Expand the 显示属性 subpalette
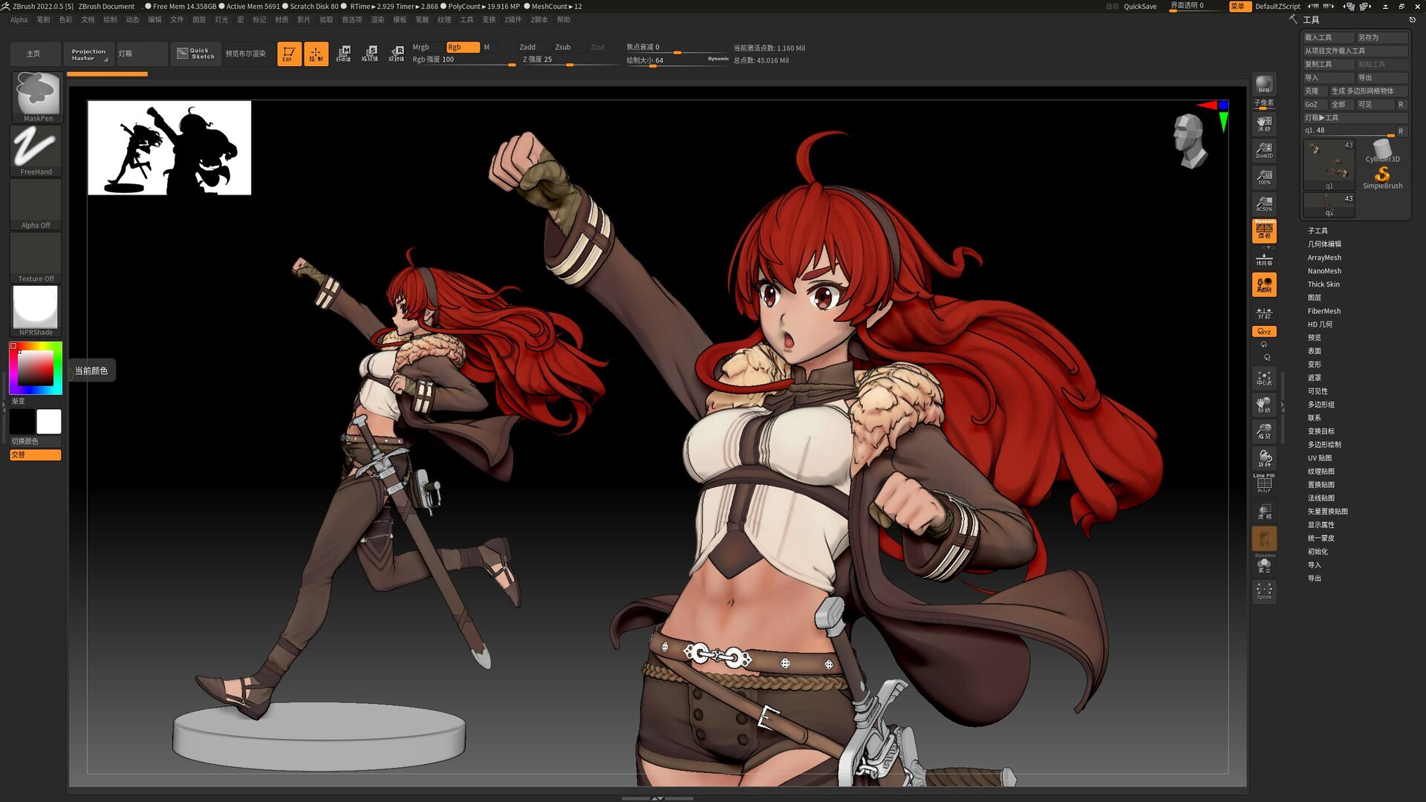Screen dimensions: 1426x802 tap(1321, 525)
